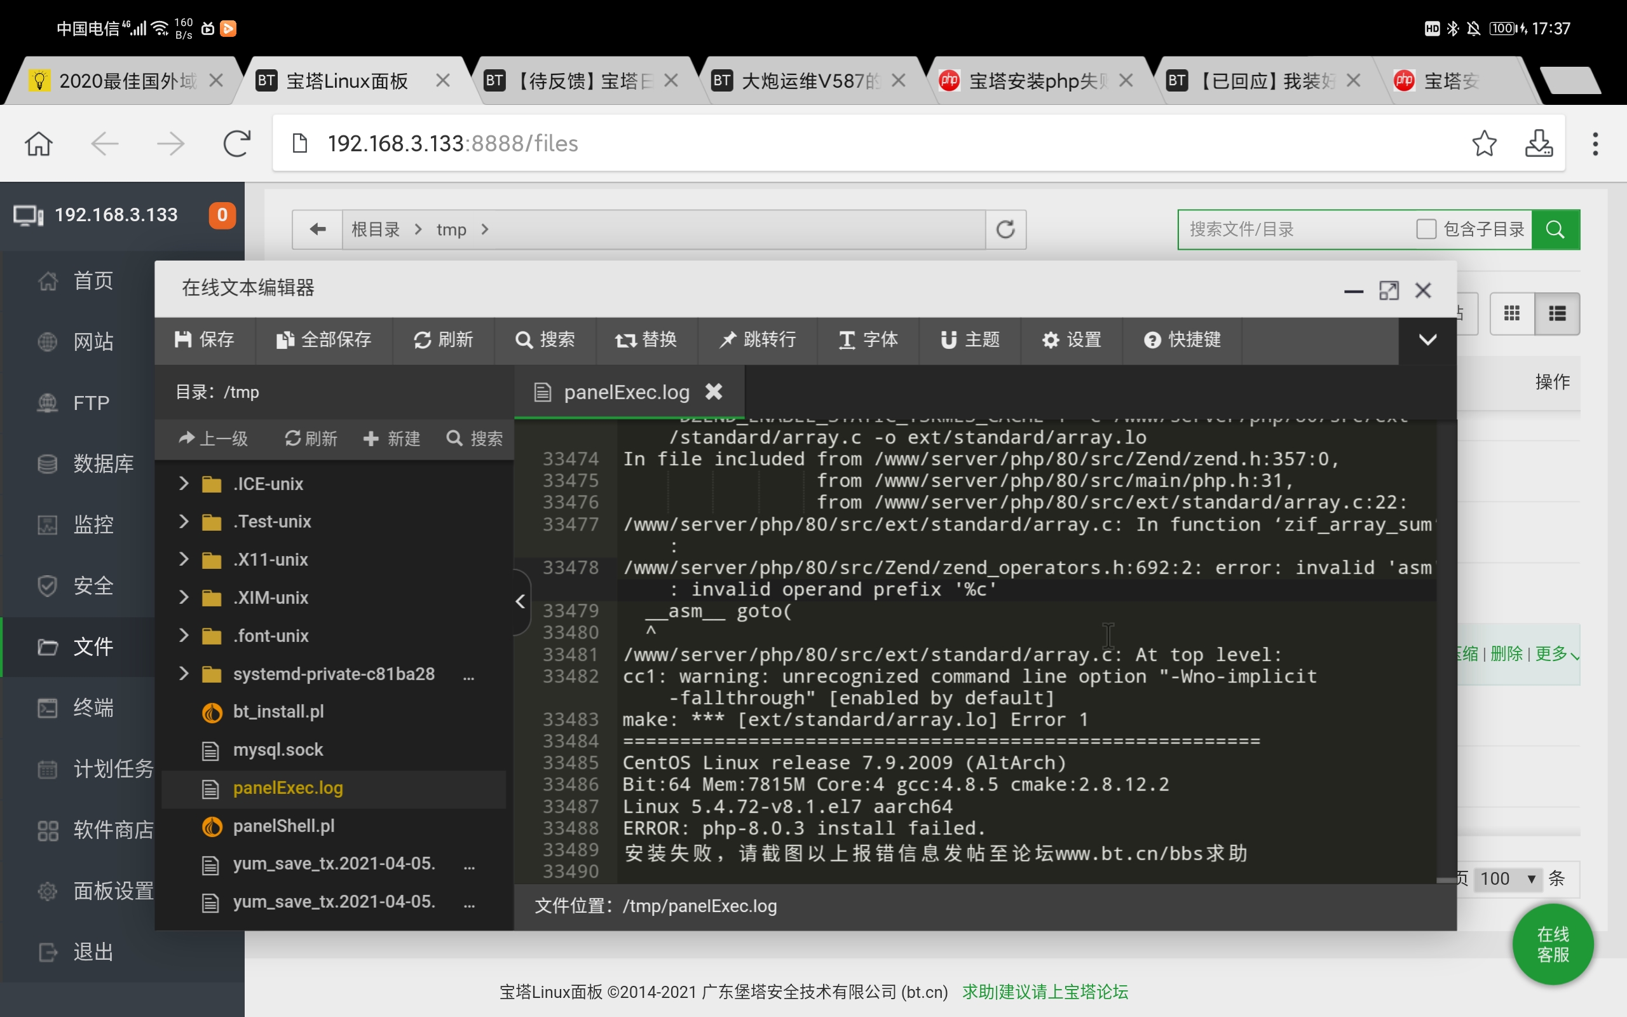
Task: Bookmark page with the star icon
Action: point(1484,143)
